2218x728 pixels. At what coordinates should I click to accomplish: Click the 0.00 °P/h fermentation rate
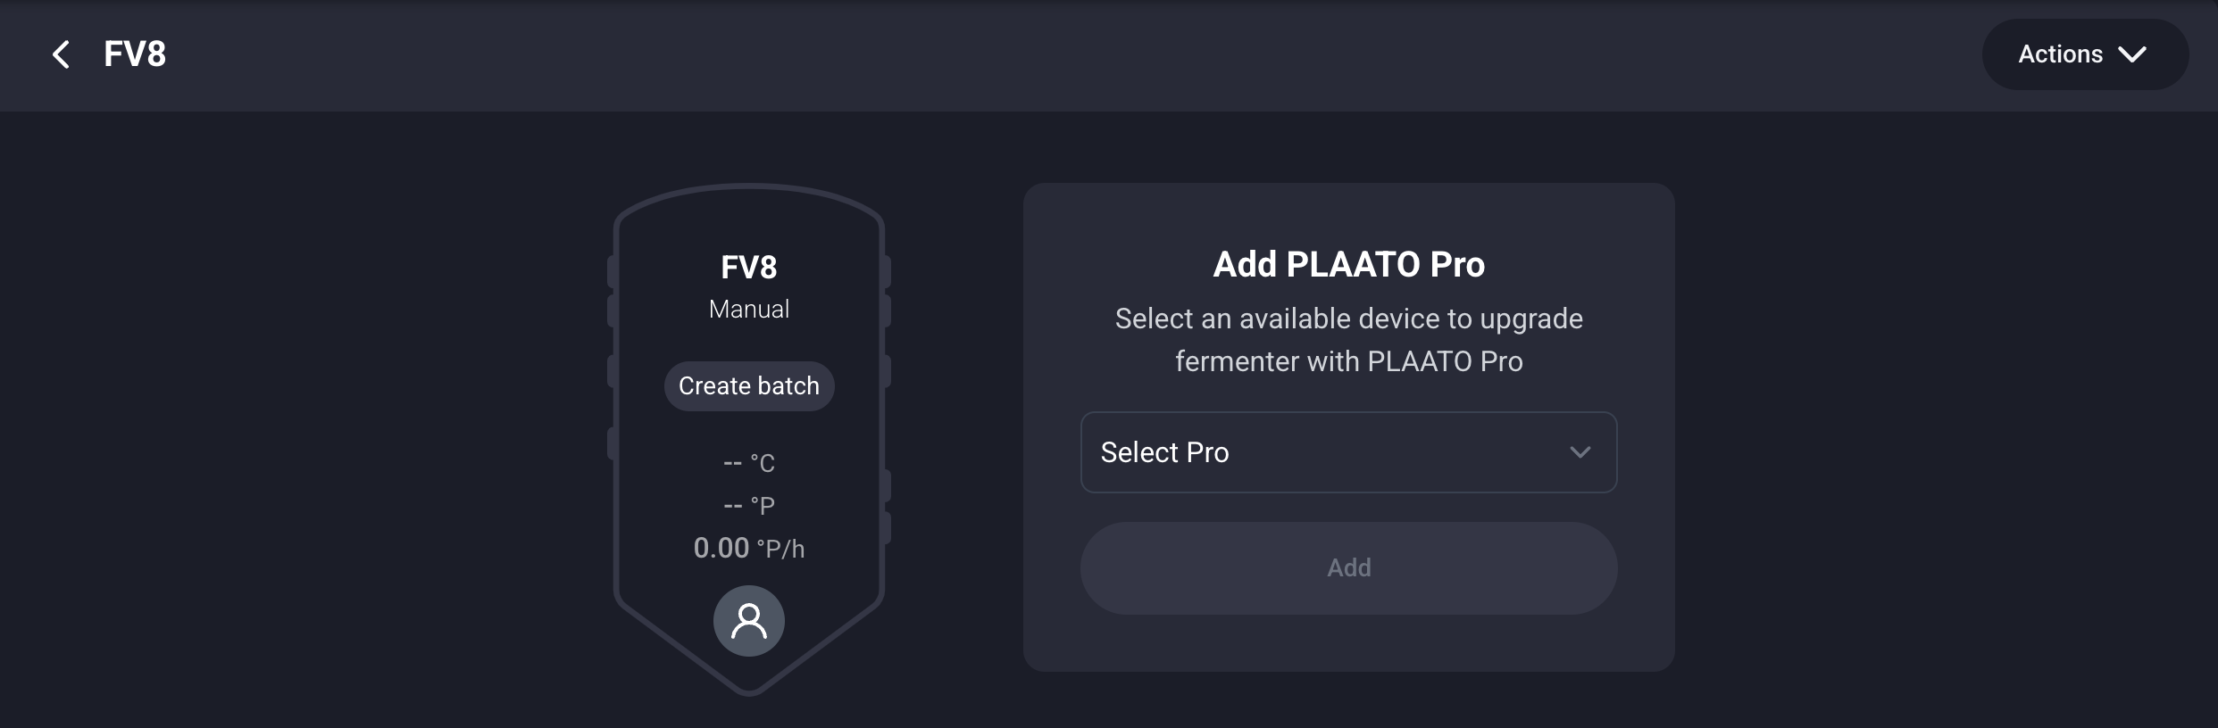coord(748,548)
